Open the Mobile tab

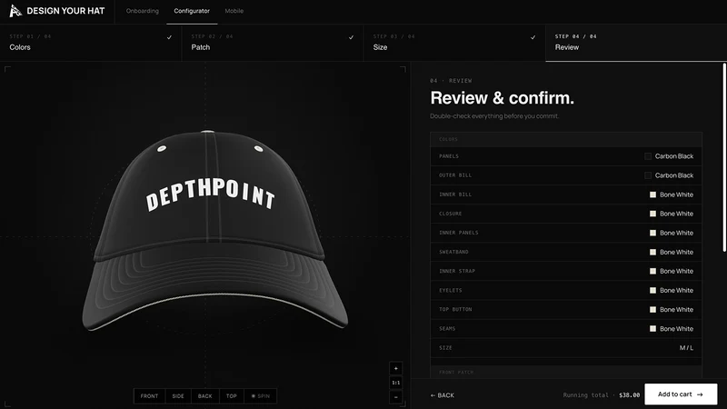tap(234, 11)
